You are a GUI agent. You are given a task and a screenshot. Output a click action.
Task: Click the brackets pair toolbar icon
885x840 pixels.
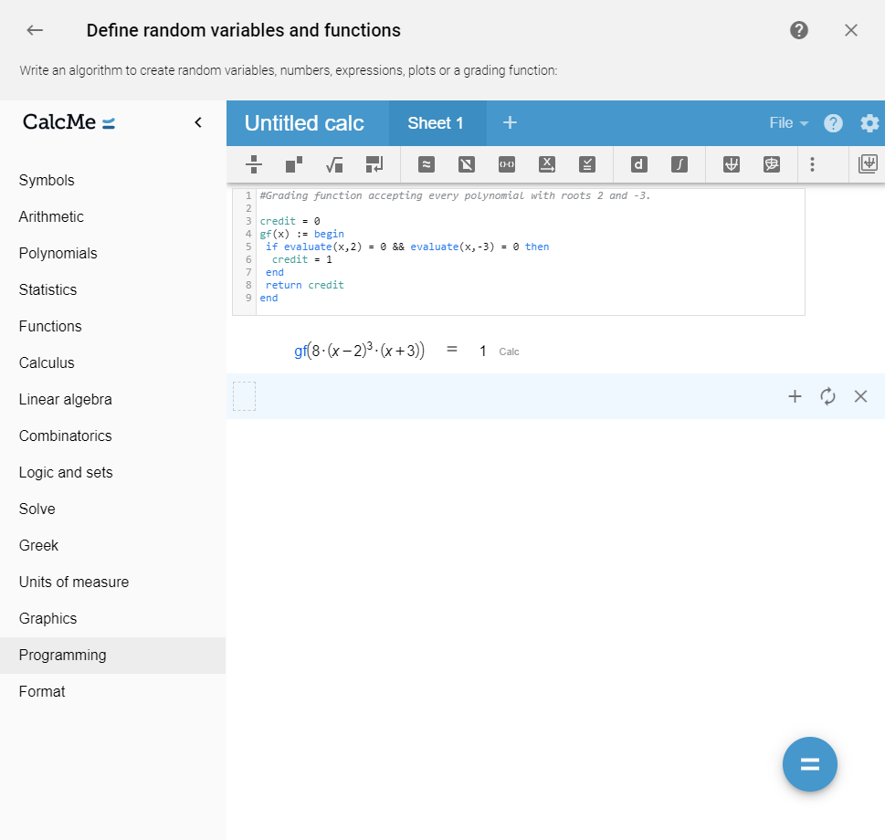point(507,164)
